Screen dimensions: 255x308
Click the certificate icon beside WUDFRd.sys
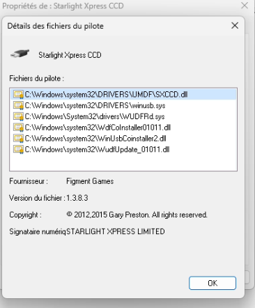[18, 116]
